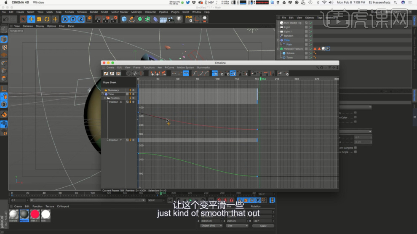Toggle the Snap magnet icon in left palette
The width and height of the screenshot is (417, 234).
pyautogui.click(x=4, y=114)
